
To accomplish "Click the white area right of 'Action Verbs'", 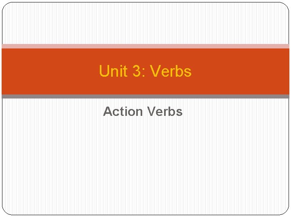I will (238, 111).
